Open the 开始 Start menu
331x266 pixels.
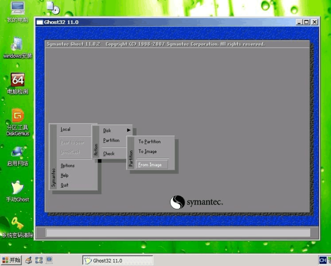click(12, 260)
